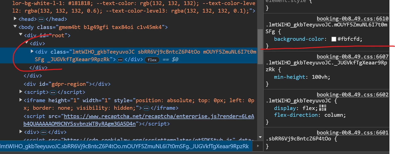Select the div id gdpr-region element
The height and width of the screenshot is (154, 395).
tap(67, 84)
